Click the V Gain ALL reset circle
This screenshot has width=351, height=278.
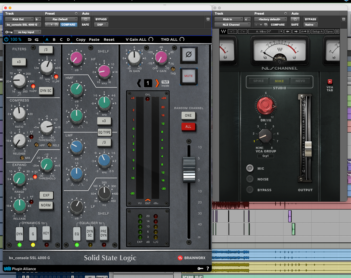pyautogui.click(x=151, y=39)
